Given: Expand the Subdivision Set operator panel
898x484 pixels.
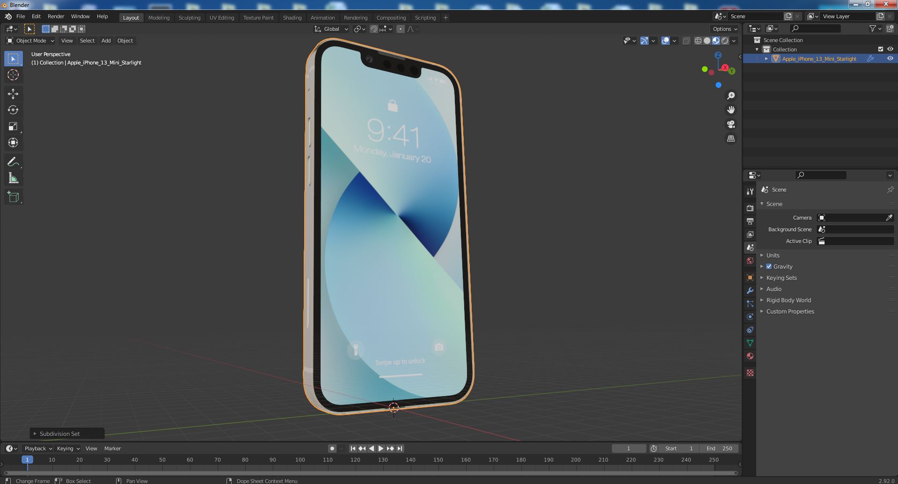Looking at the screenshot, I should [x=35, y=434].
